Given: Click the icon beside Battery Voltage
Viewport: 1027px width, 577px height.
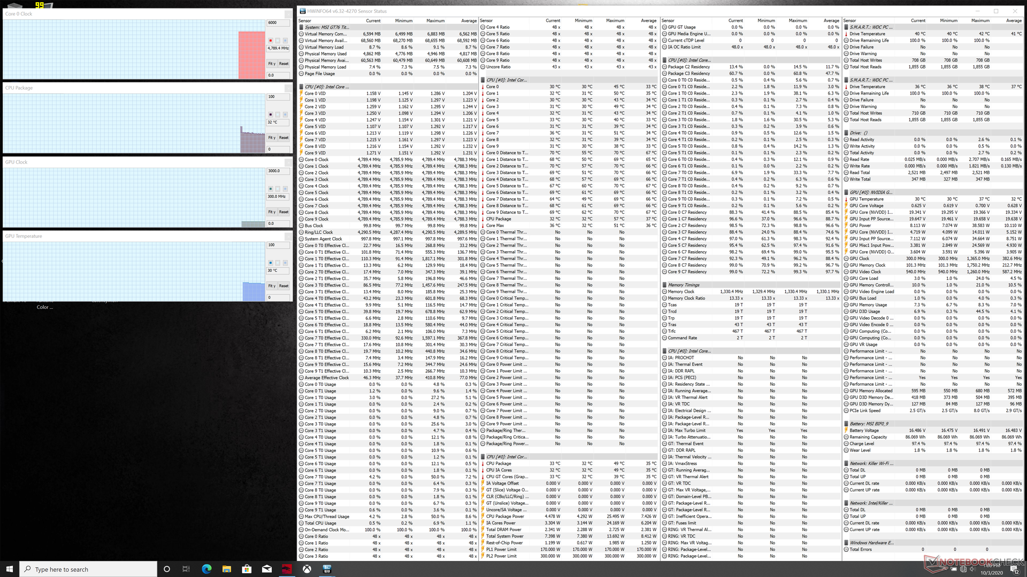Looking at the screenshot, I should click(x=847, y=431).
